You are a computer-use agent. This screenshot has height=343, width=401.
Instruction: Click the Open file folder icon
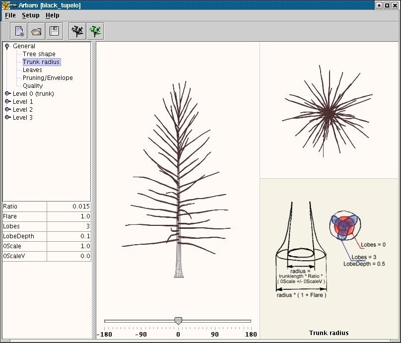[37, 31]
